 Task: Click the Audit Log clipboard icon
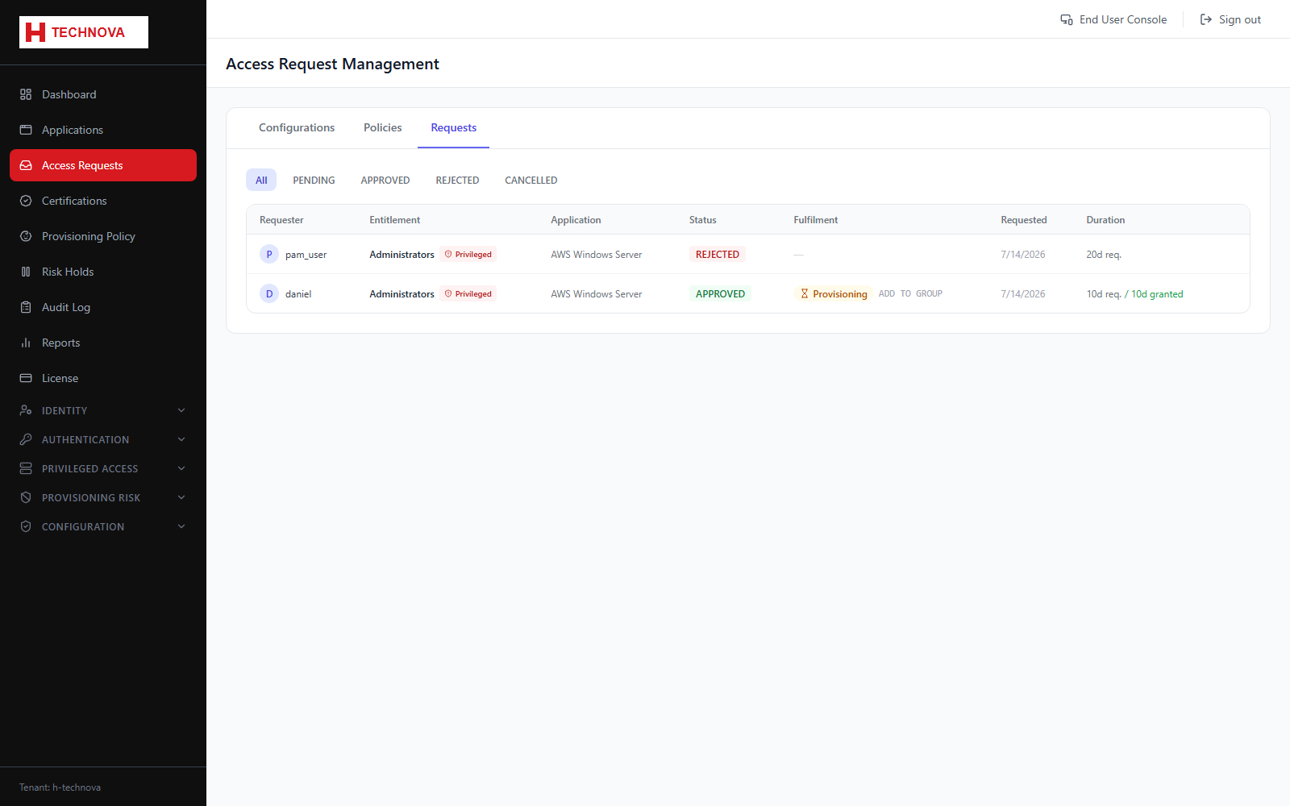pyautogui.click(x=26, y=307)
